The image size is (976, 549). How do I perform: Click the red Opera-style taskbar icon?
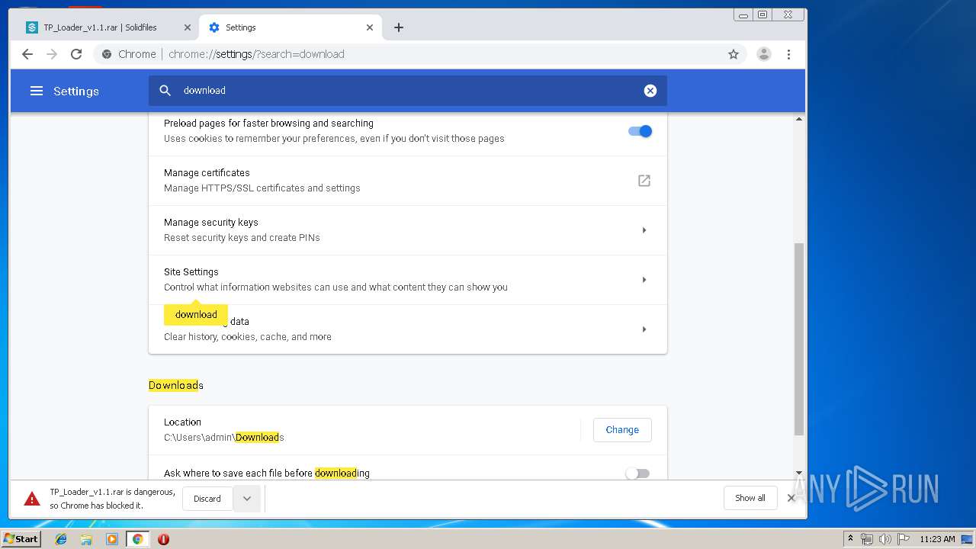(x=163, y=539)
